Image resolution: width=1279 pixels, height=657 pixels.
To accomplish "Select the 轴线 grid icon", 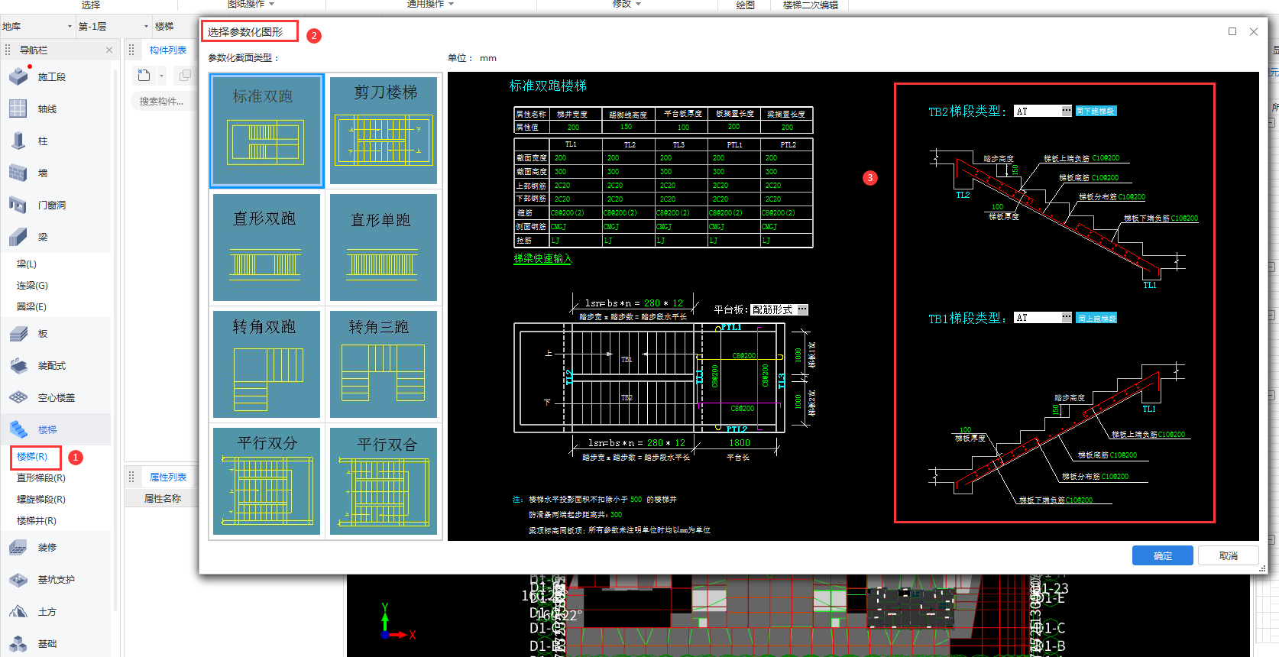I will 18,108.
